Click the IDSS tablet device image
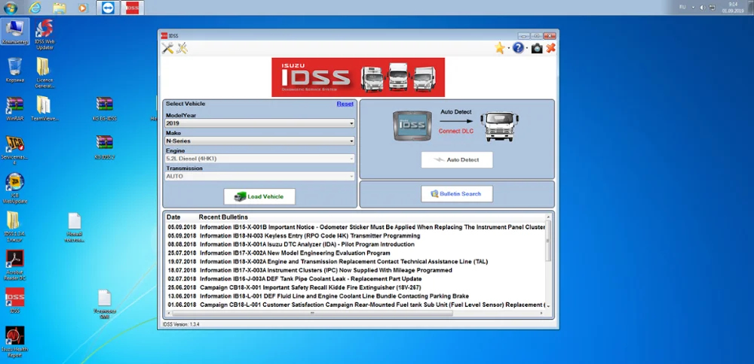This screenshot has width=754, height=364. (x=412, y=125)
